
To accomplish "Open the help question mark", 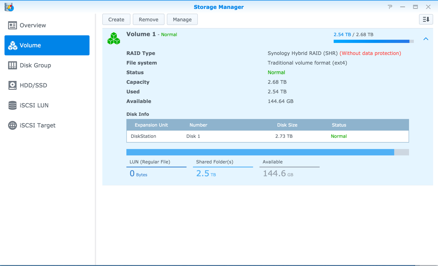I will 390,7.
